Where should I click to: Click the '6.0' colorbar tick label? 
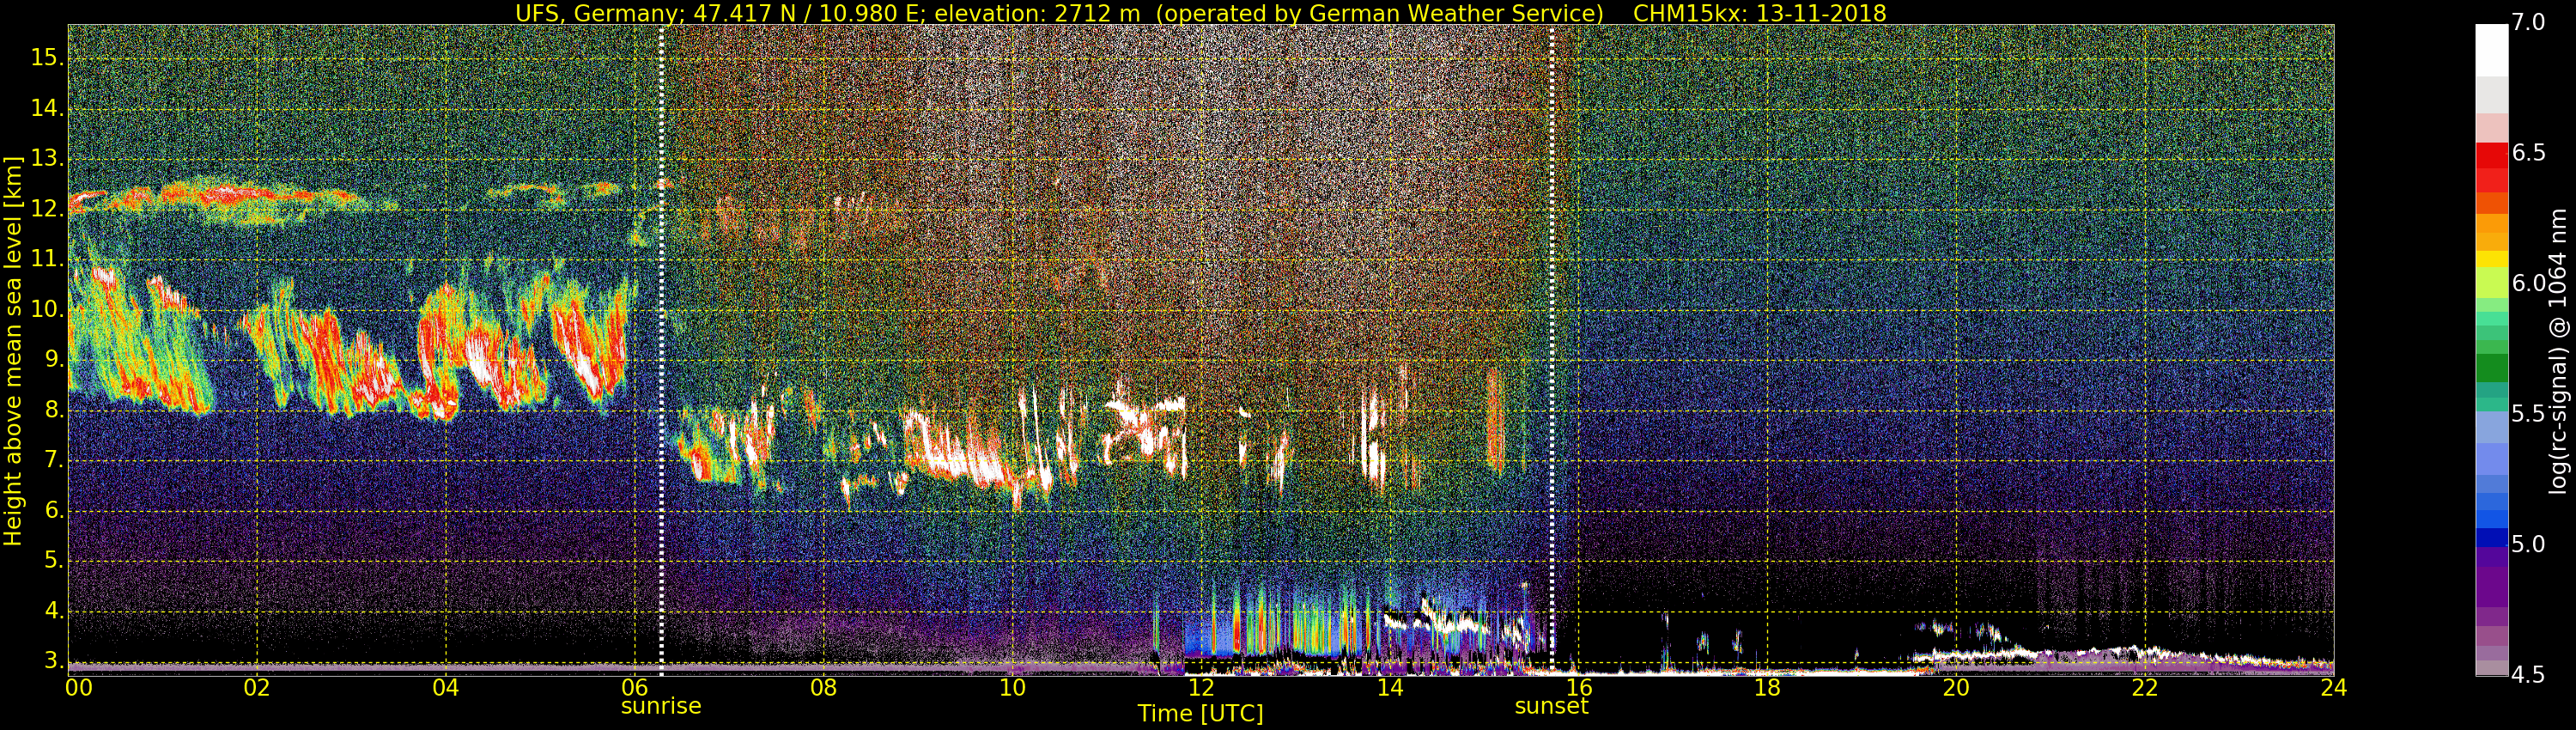click(x=2528, y=284)
